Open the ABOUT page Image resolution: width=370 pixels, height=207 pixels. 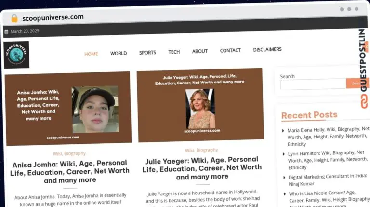tap(199, 51)
